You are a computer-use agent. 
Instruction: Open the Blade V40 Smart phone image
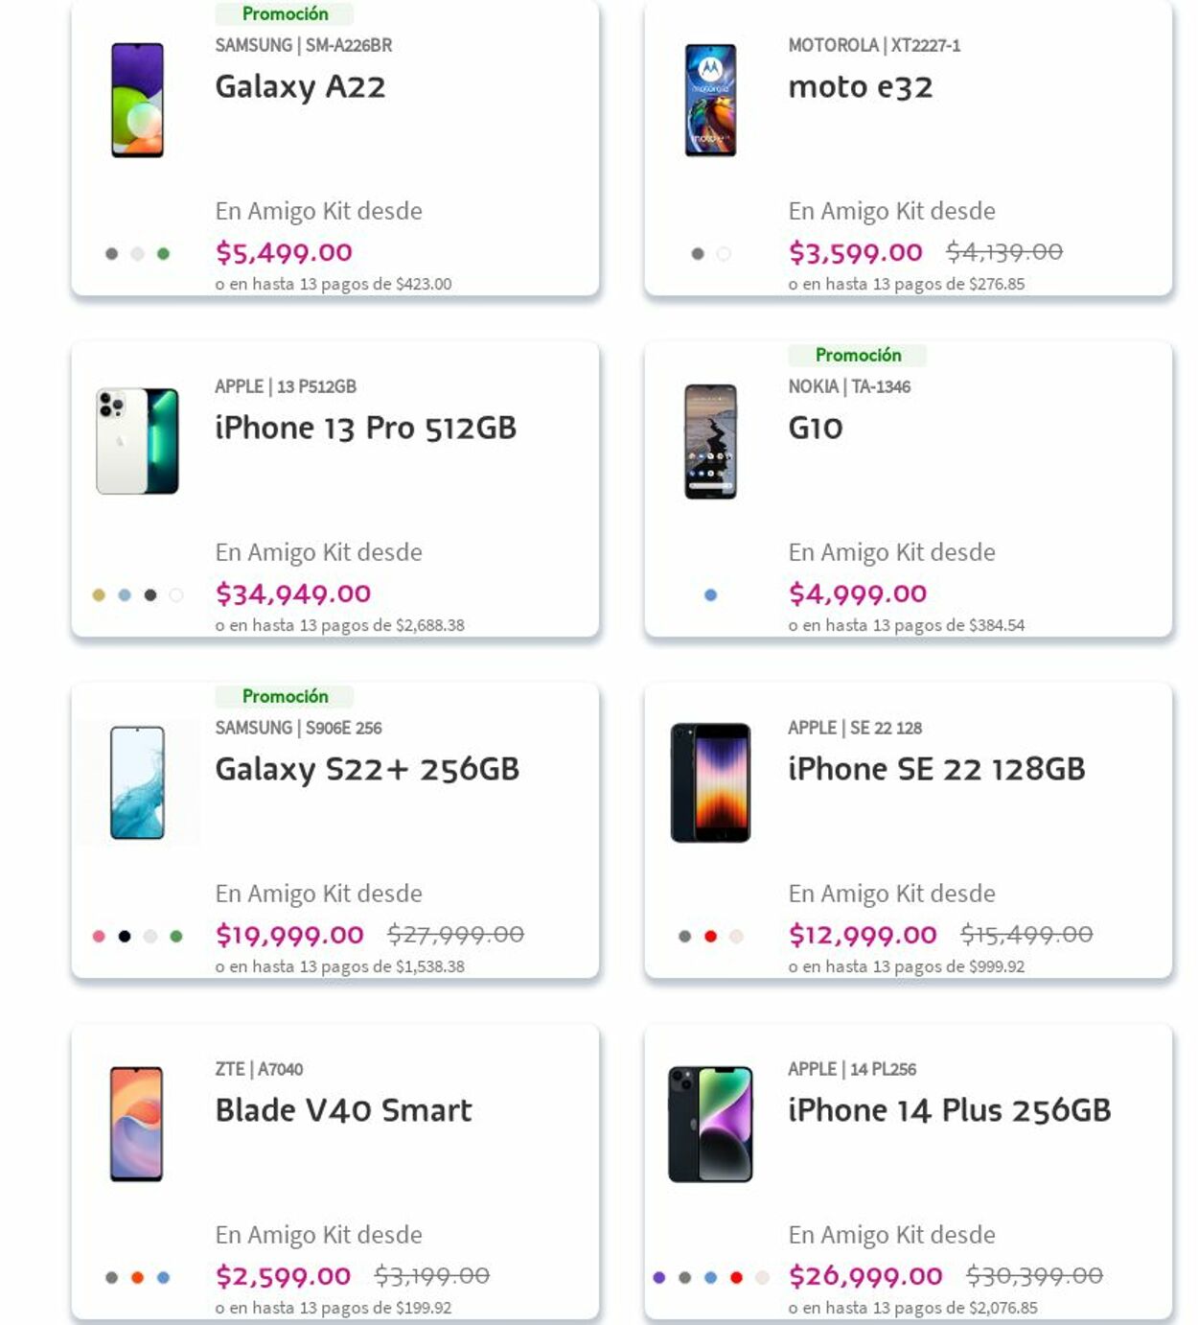[x=137, y=1124]
